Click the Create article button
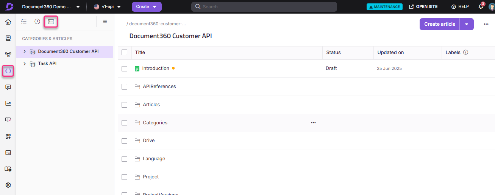 pos(440,24)
